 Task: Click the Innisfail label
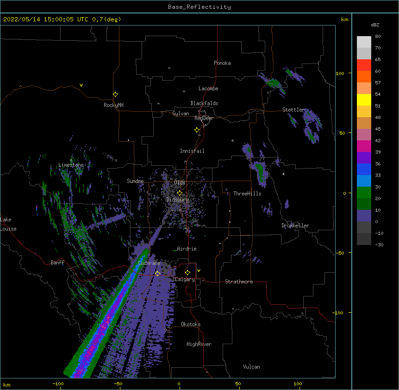click(192, 151)
